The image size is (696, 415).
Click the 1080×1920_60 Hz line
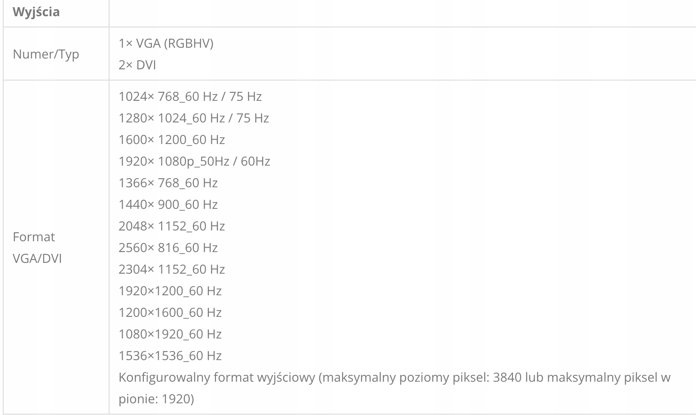(170, 334)
